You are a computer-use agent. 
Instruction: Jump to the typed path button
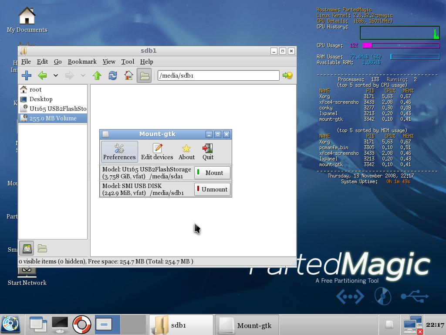coord(287,75)
